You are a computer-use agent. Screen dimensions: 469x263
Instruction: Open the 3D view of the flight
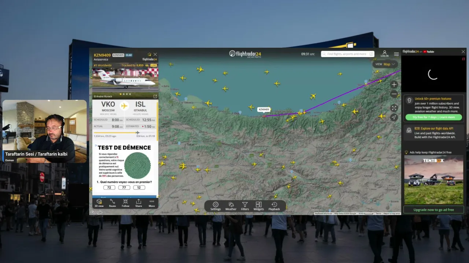pyautogui.click(x=99, y=203)
